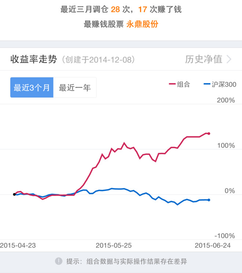Tap the 2015-05-25 date label

click(114, 245)
